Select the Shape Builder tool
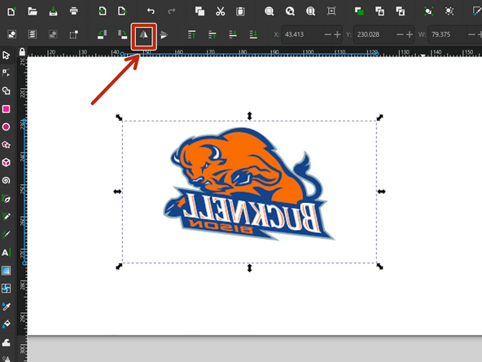This screenshot has height=362, width=482. point(7,90)
